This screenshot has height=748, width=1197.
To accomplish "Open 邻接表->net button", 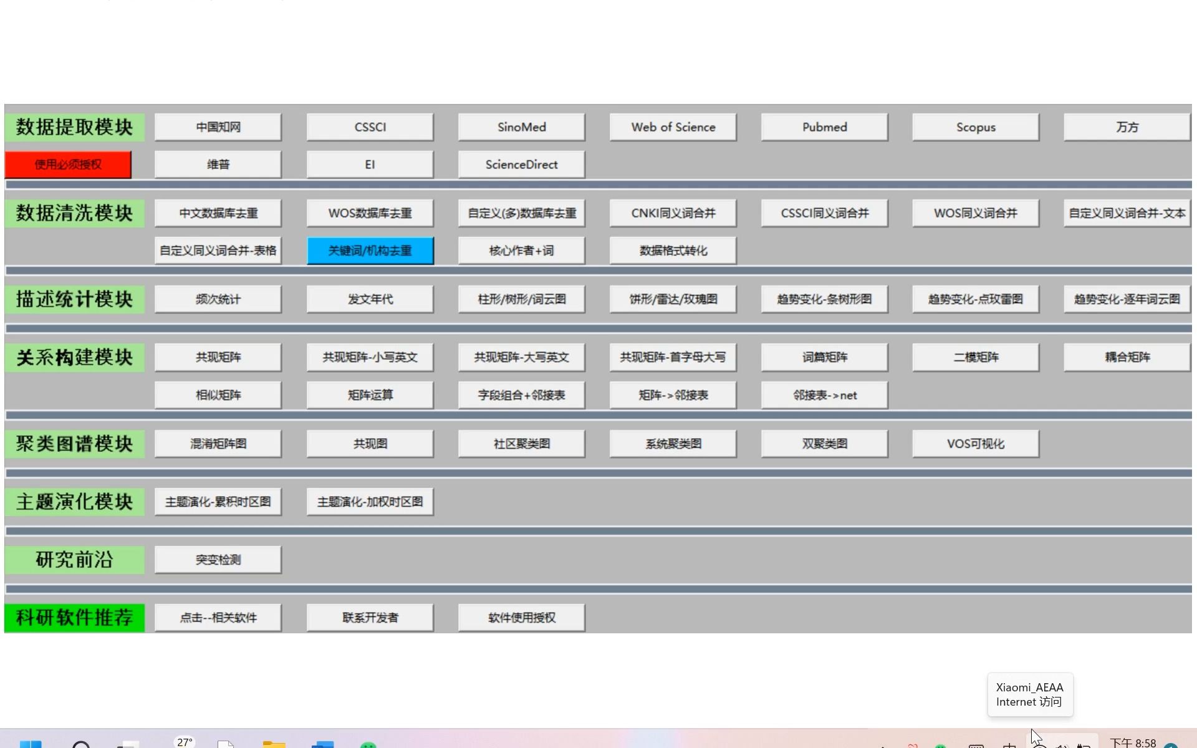I will (x=825, y=395).
